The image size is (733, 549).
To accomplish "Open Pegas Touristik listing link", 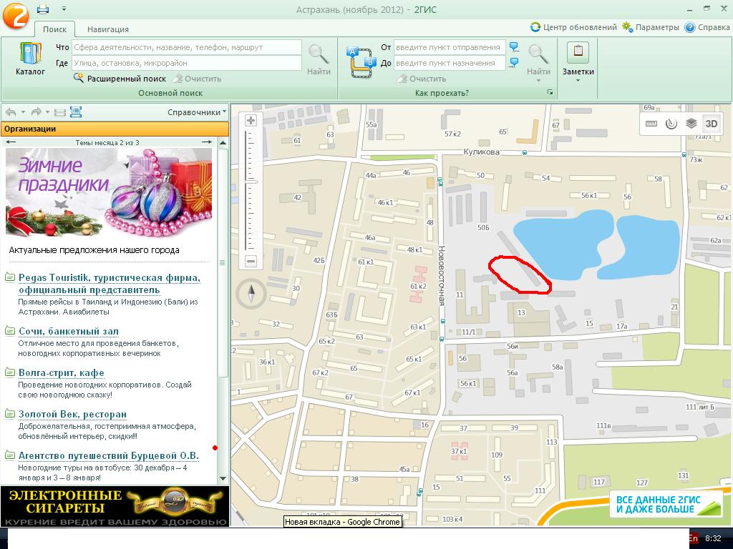I will (x=110, y=284).
